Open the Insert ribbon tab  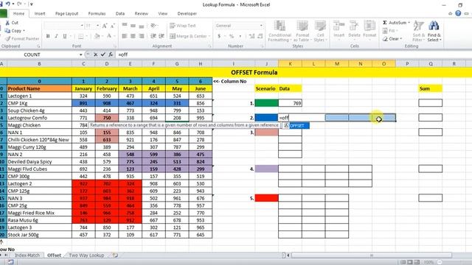coord(40,13)
